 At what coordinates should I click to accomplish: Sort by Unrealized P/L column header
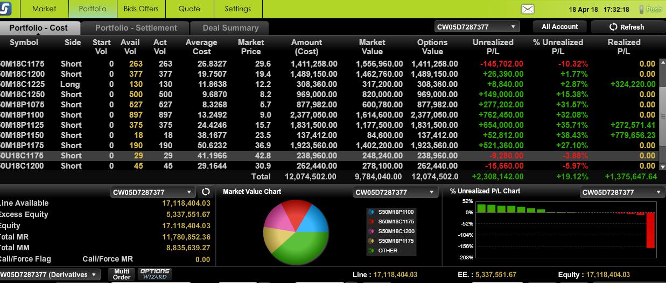(493, 47)
